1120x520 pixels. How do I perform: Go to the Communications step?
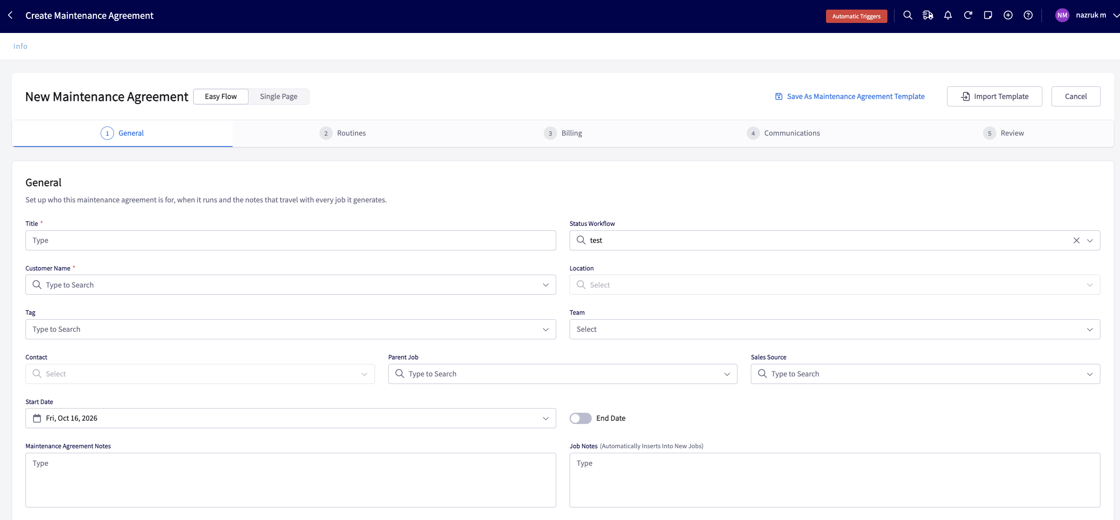pyautogui.click(x=783, y=133)
